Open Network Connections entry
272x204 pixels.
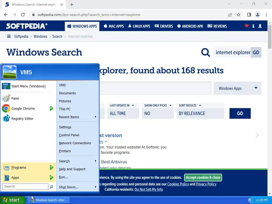[78, 143]
